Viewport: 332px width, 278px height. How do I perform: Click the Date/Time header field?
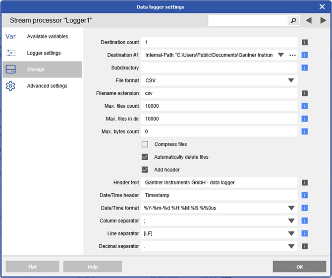tap(219, 195)
